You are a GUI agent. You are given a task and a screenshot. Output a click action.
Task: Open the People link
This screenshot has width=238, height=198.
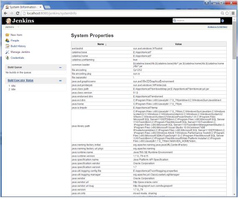15,40
